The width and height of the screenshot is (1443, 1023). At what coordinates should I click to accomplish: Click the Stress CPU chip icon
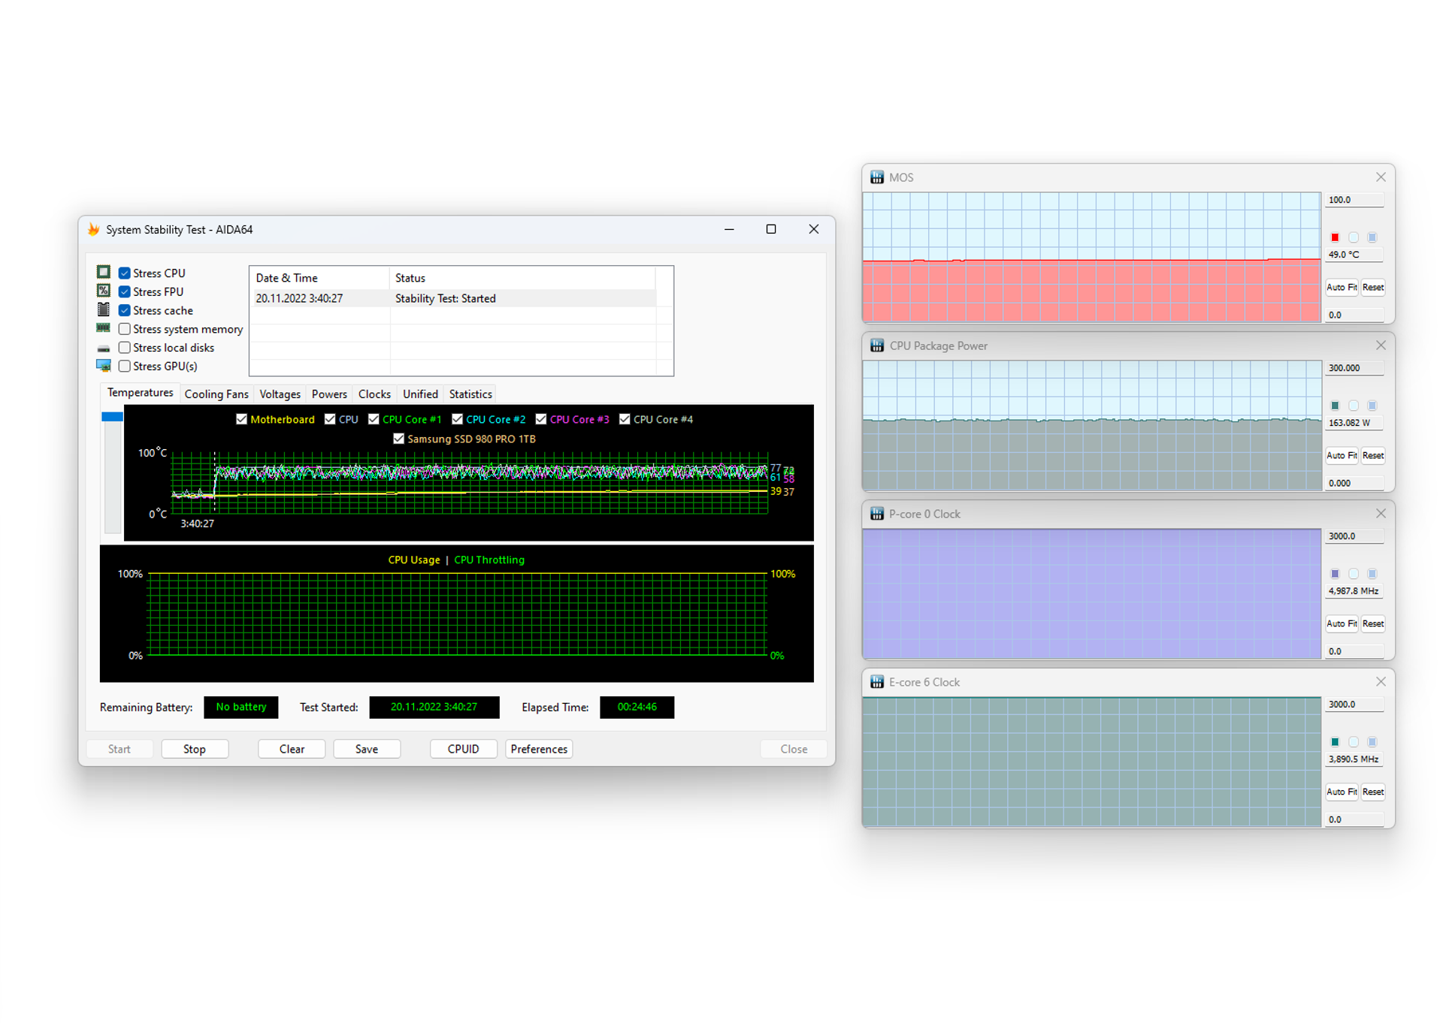coord(104,272)
